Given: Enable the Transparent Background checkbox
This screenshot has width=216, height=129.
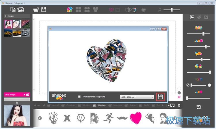Looking at the screenshot, I should (x=79, y=97).
